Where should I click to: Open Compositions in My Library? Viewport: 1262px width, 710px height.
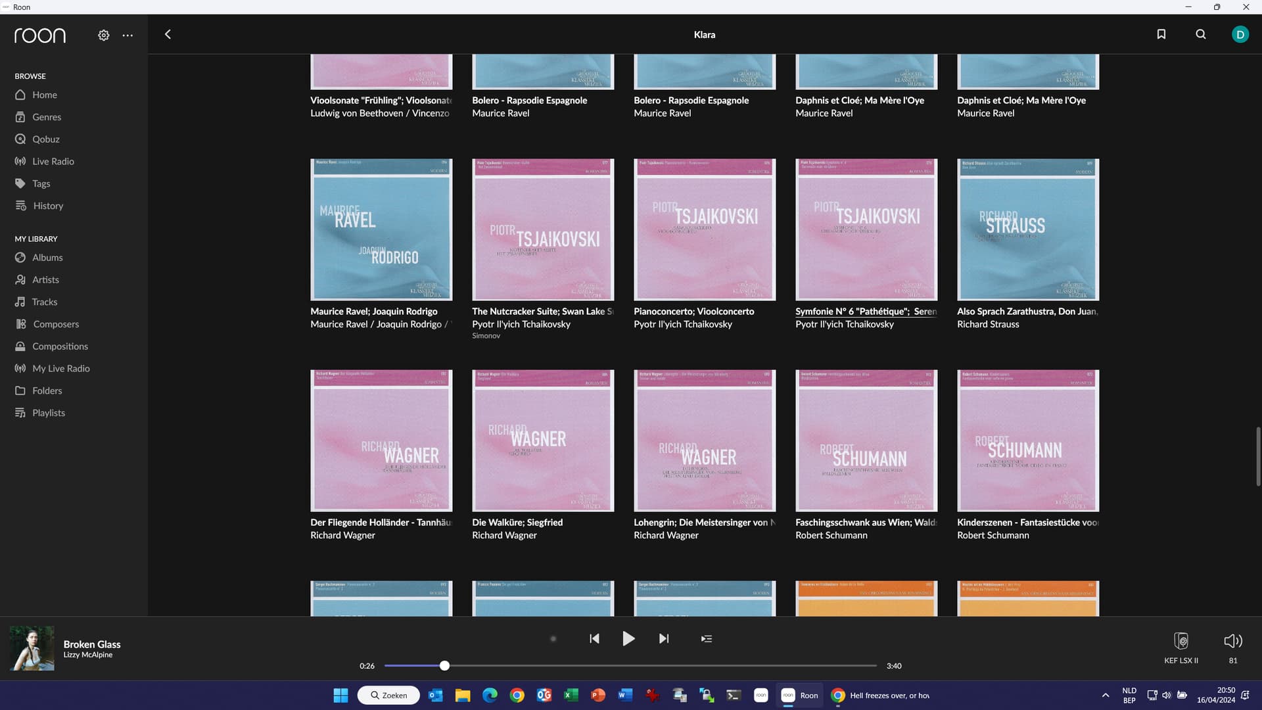point(60,346)
